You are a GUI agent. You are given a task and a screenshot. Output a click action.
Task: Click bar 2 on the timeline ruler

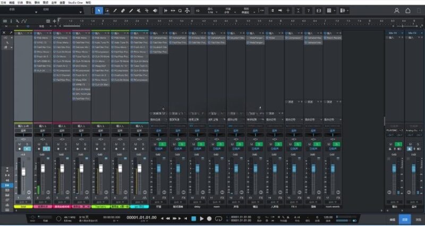click(x=104, y=21)
